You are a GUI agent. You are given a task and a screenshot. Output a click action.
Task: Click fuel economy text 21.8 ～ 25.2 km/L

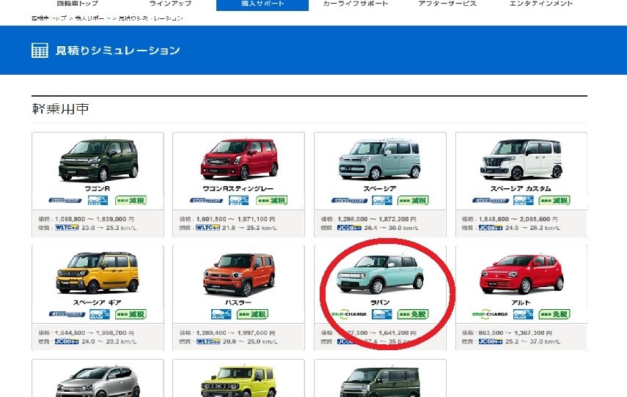point(249,228)
